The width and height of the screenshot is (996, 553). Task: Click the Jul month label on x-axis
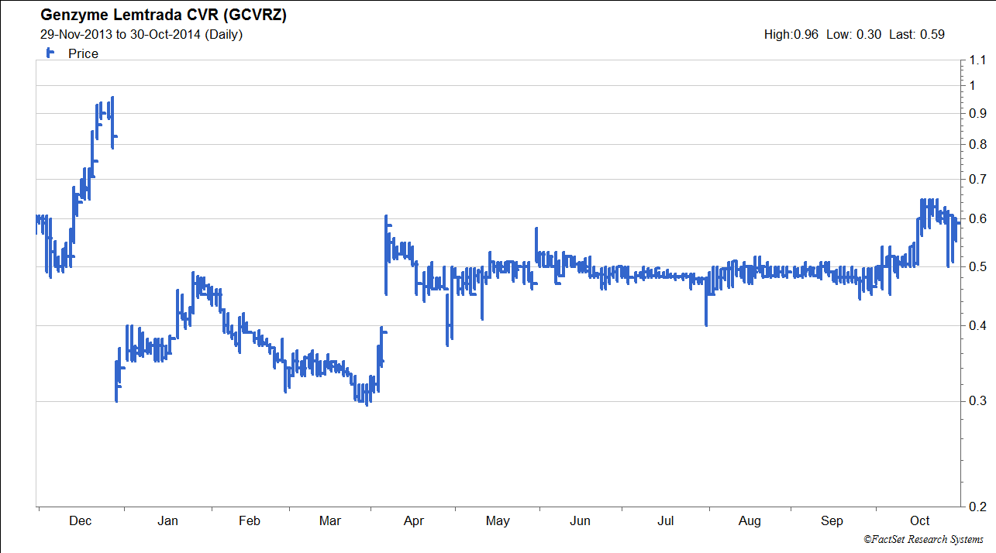tap(666, 520)
